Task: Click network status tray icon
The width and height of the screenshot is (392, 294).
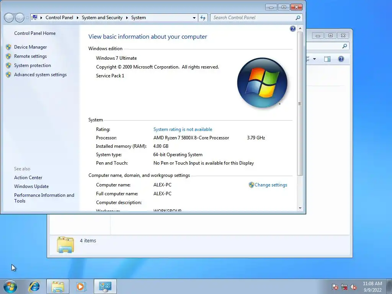Action: point(344,287)
